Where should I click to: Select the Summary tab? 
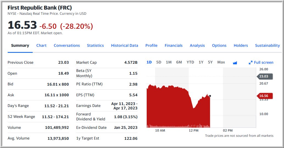20,45
